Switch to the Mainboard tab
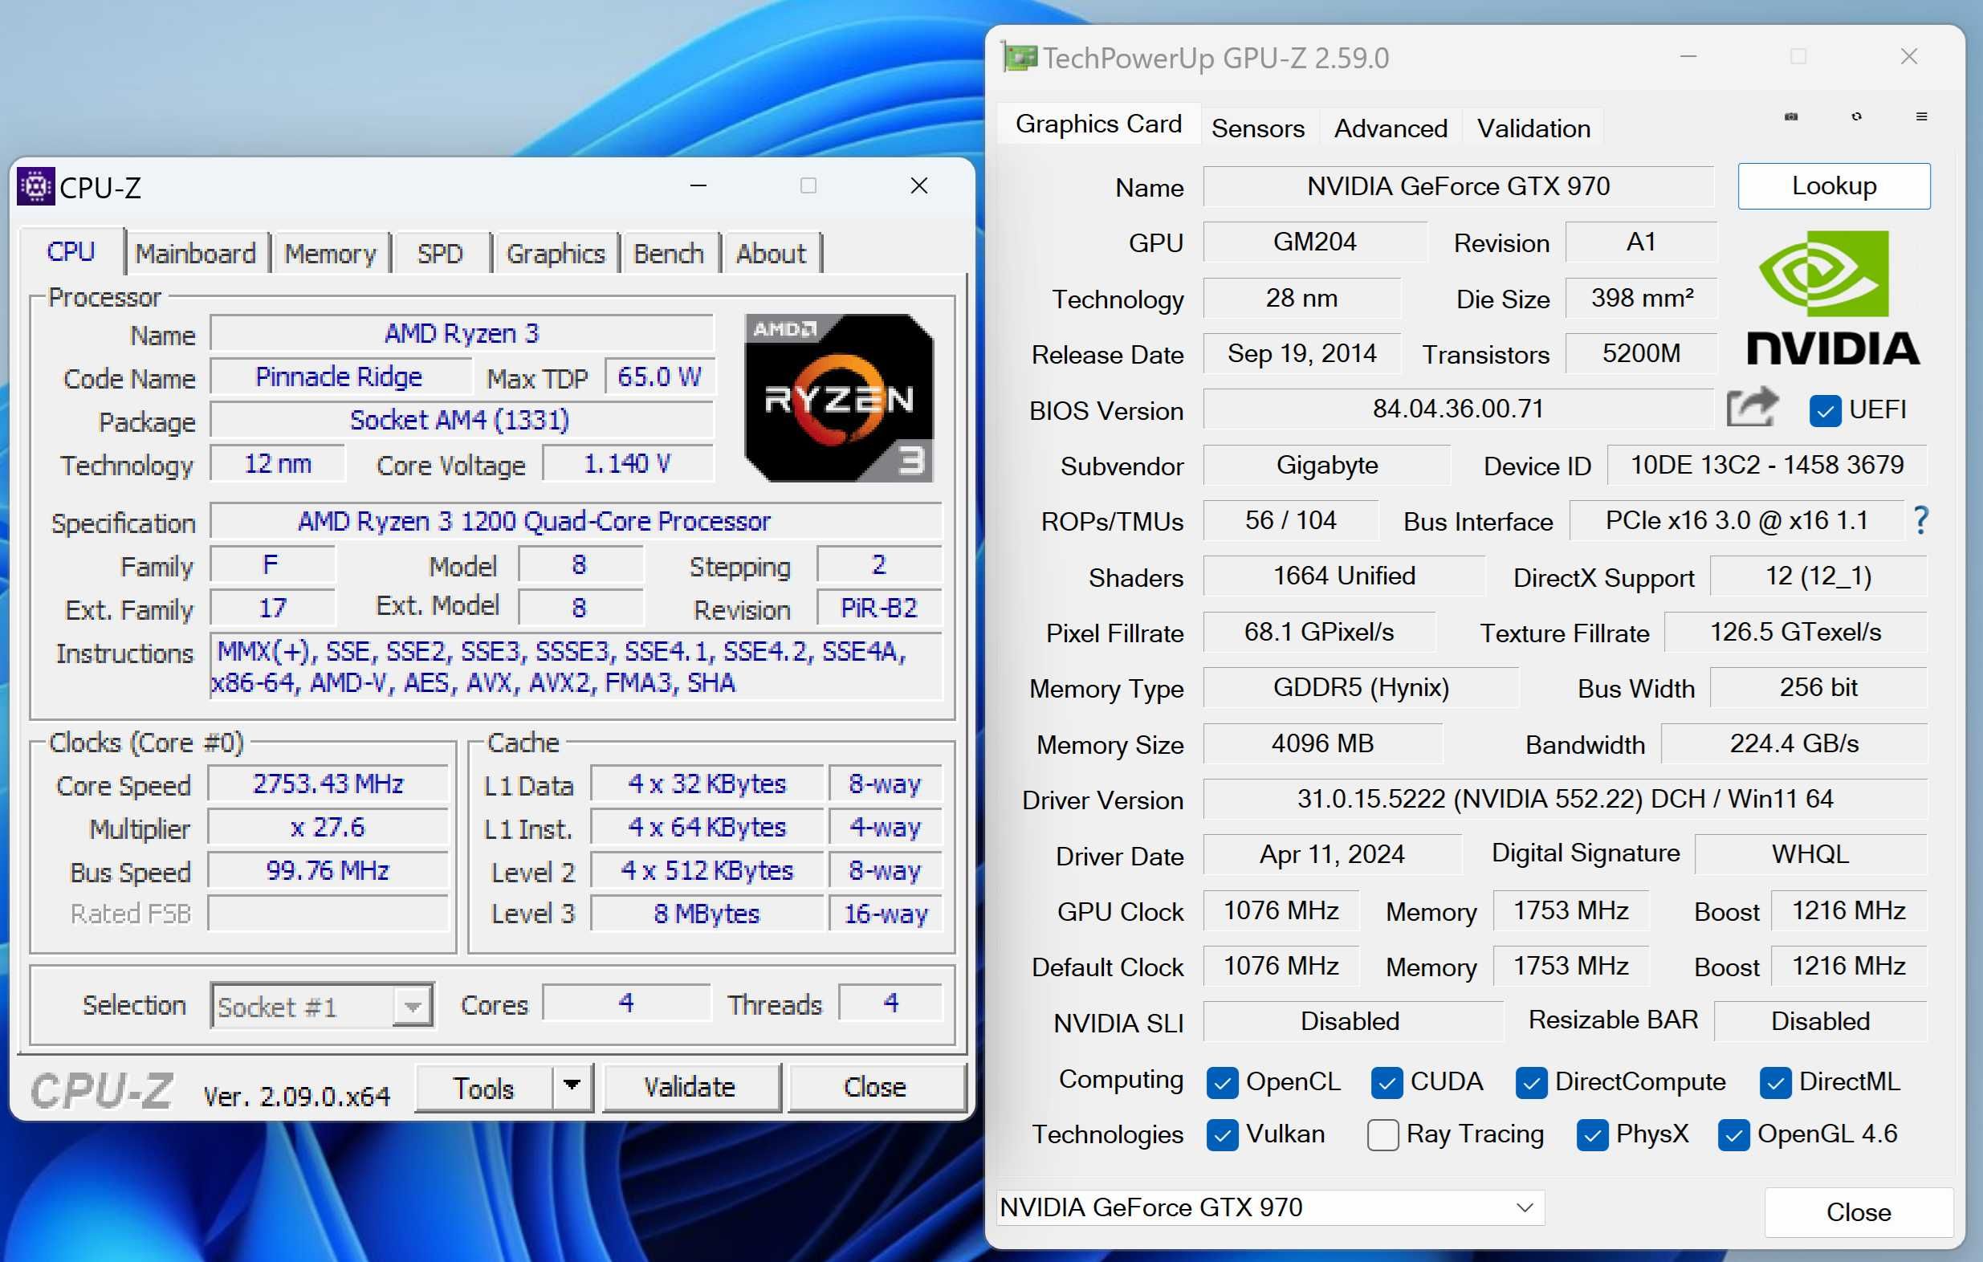The width and height of the screenshot is (1983, 1262). (x=196, y=253)
